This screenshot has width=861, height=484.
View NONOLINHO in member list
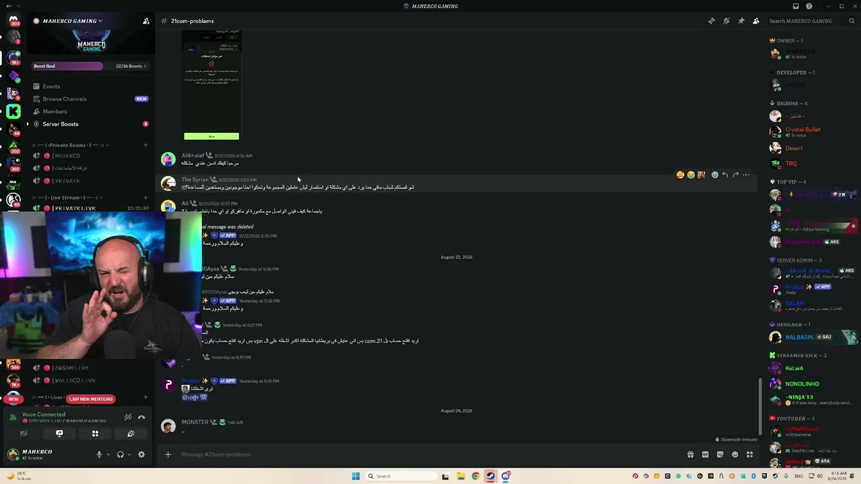[x=802, y=384]
